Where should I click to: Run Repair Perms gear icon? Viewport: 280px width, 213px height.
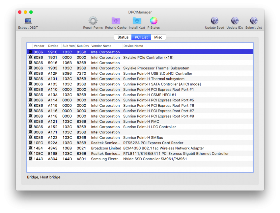pos(93,21)
